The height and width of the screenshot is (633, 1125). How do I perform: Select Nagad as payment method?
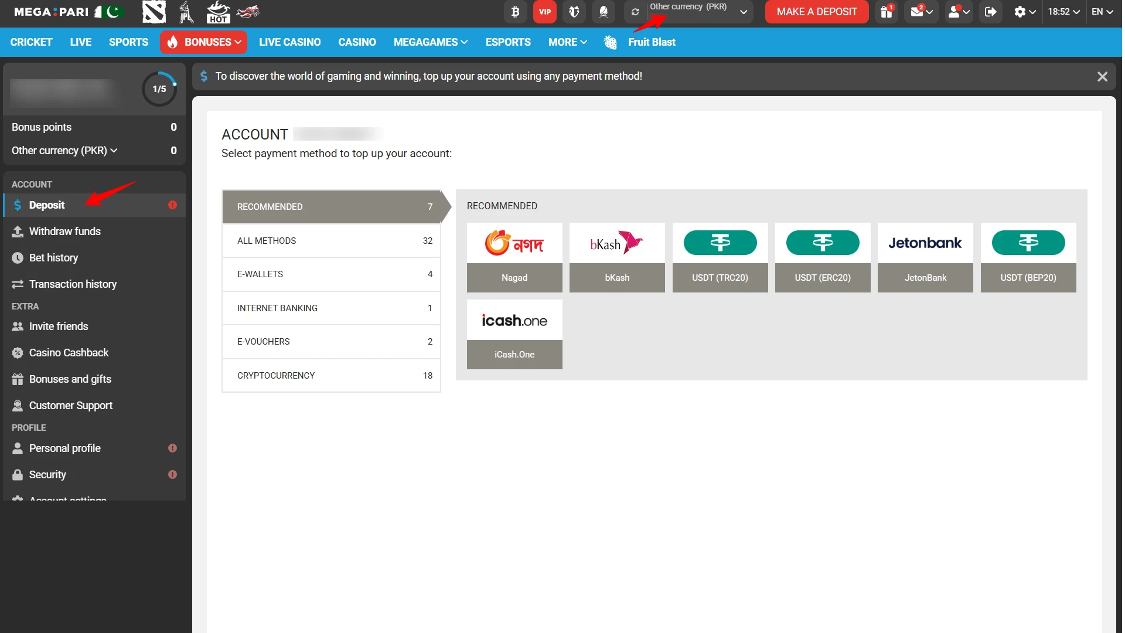[x=514, y=257]
